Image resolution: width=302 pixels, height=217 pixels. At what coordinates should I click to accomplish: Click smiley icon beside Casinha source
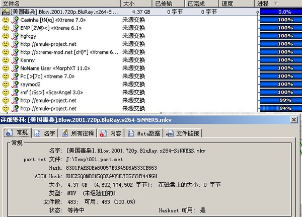coord(6,20)
